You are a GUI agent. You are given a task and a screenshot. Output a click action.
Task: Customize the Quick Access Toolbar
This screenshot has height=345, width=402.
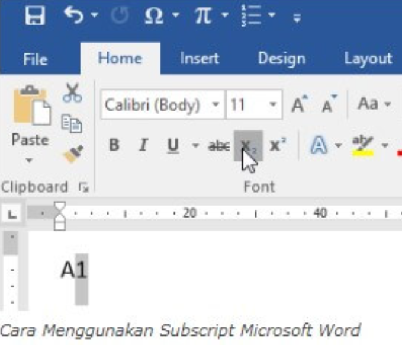pos(297,18)
